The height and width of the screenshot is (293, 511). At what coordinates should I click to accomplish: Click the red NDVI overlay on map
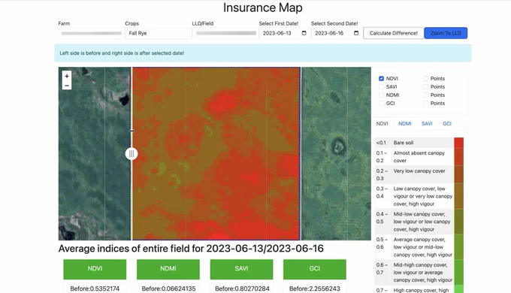pos(216,153)
